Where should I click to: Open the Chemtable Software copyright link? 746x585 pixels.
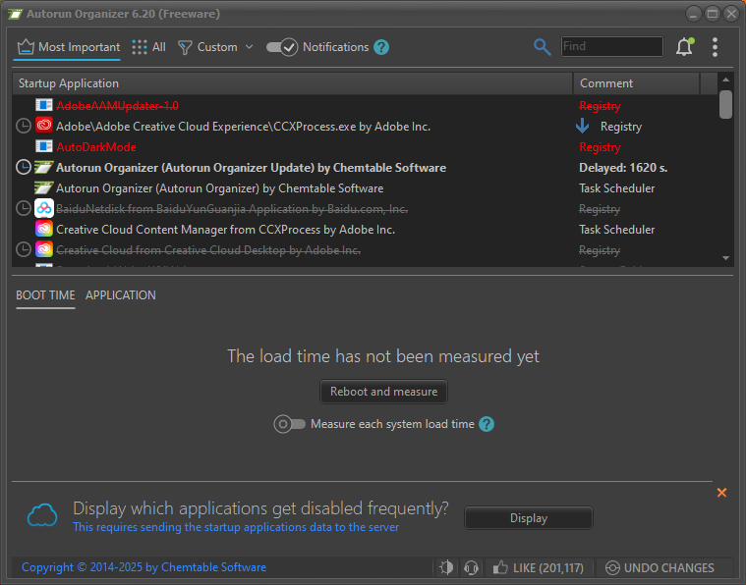pyautogui.click(x=144, y=567)
